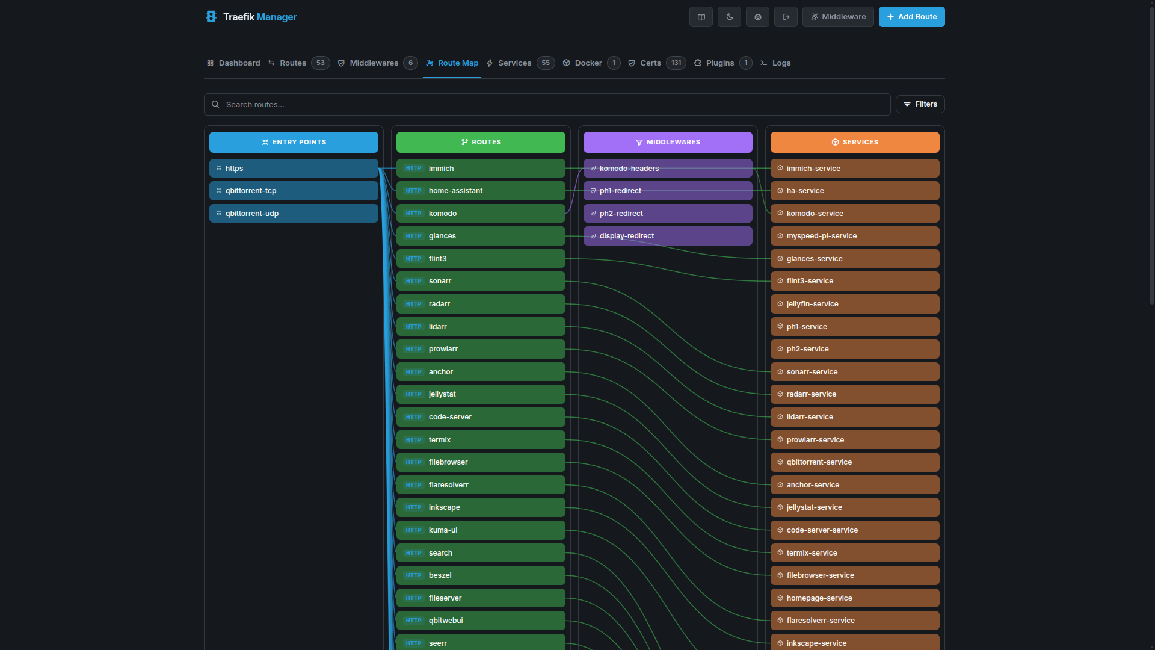Viewport: 1155px width, 650px height.
Task: Click the komodo-headers middleware node
Action: click(668, 169)
